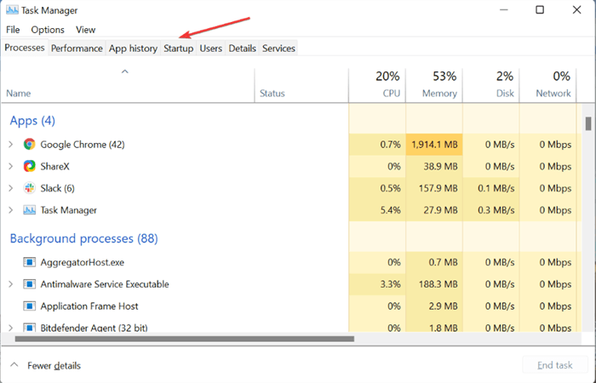
Task: Click the AggregatorHost.exe process icon
Action: point(29,262)
